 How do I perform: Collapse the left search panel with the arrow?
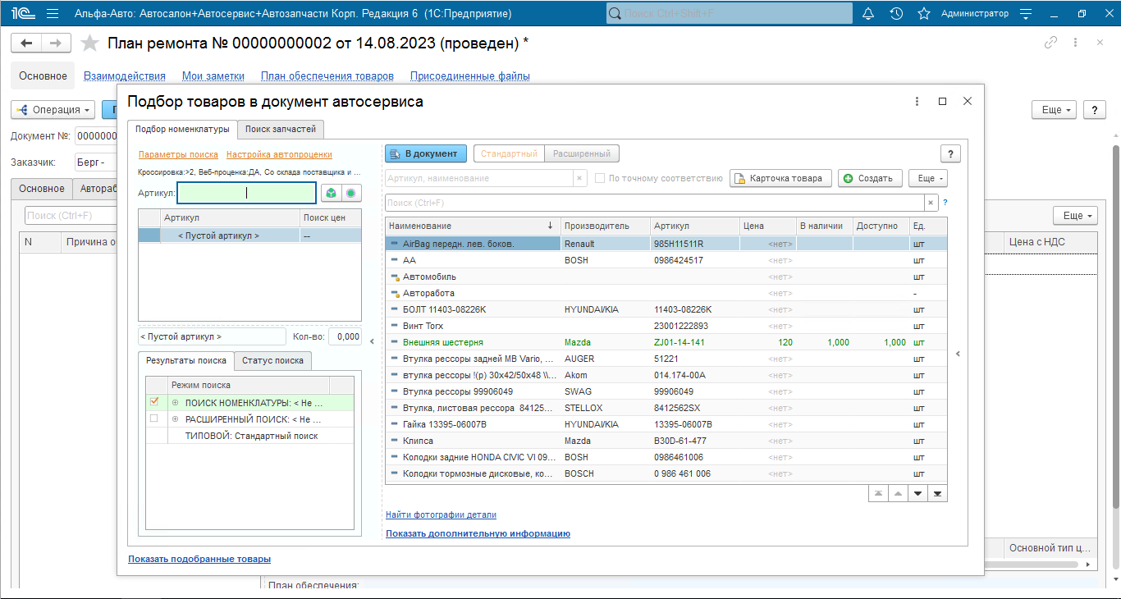370,341
